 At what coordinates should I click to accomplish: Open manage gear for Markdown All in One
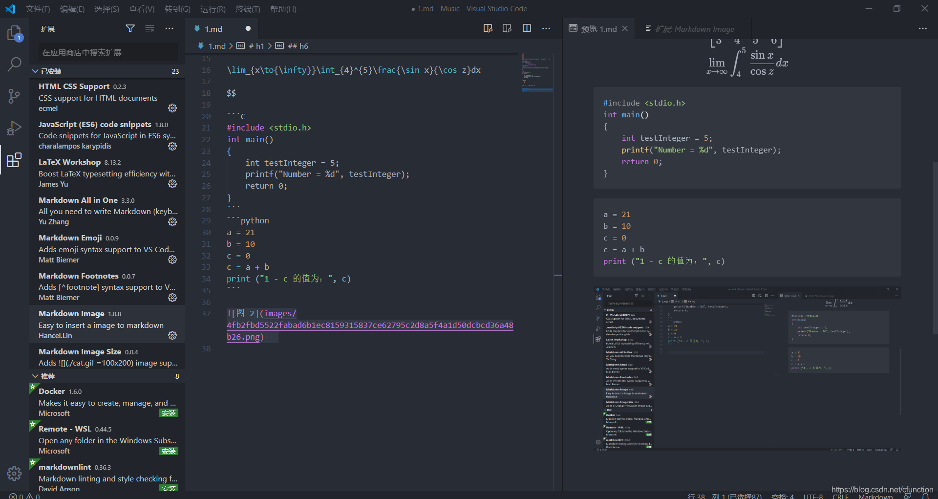tap(172, 222)
